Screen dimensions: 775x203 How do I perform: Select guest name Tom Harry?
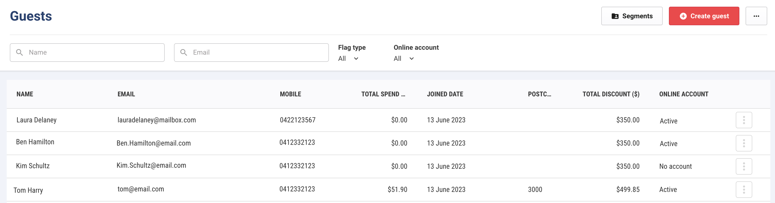coord(28,190)
